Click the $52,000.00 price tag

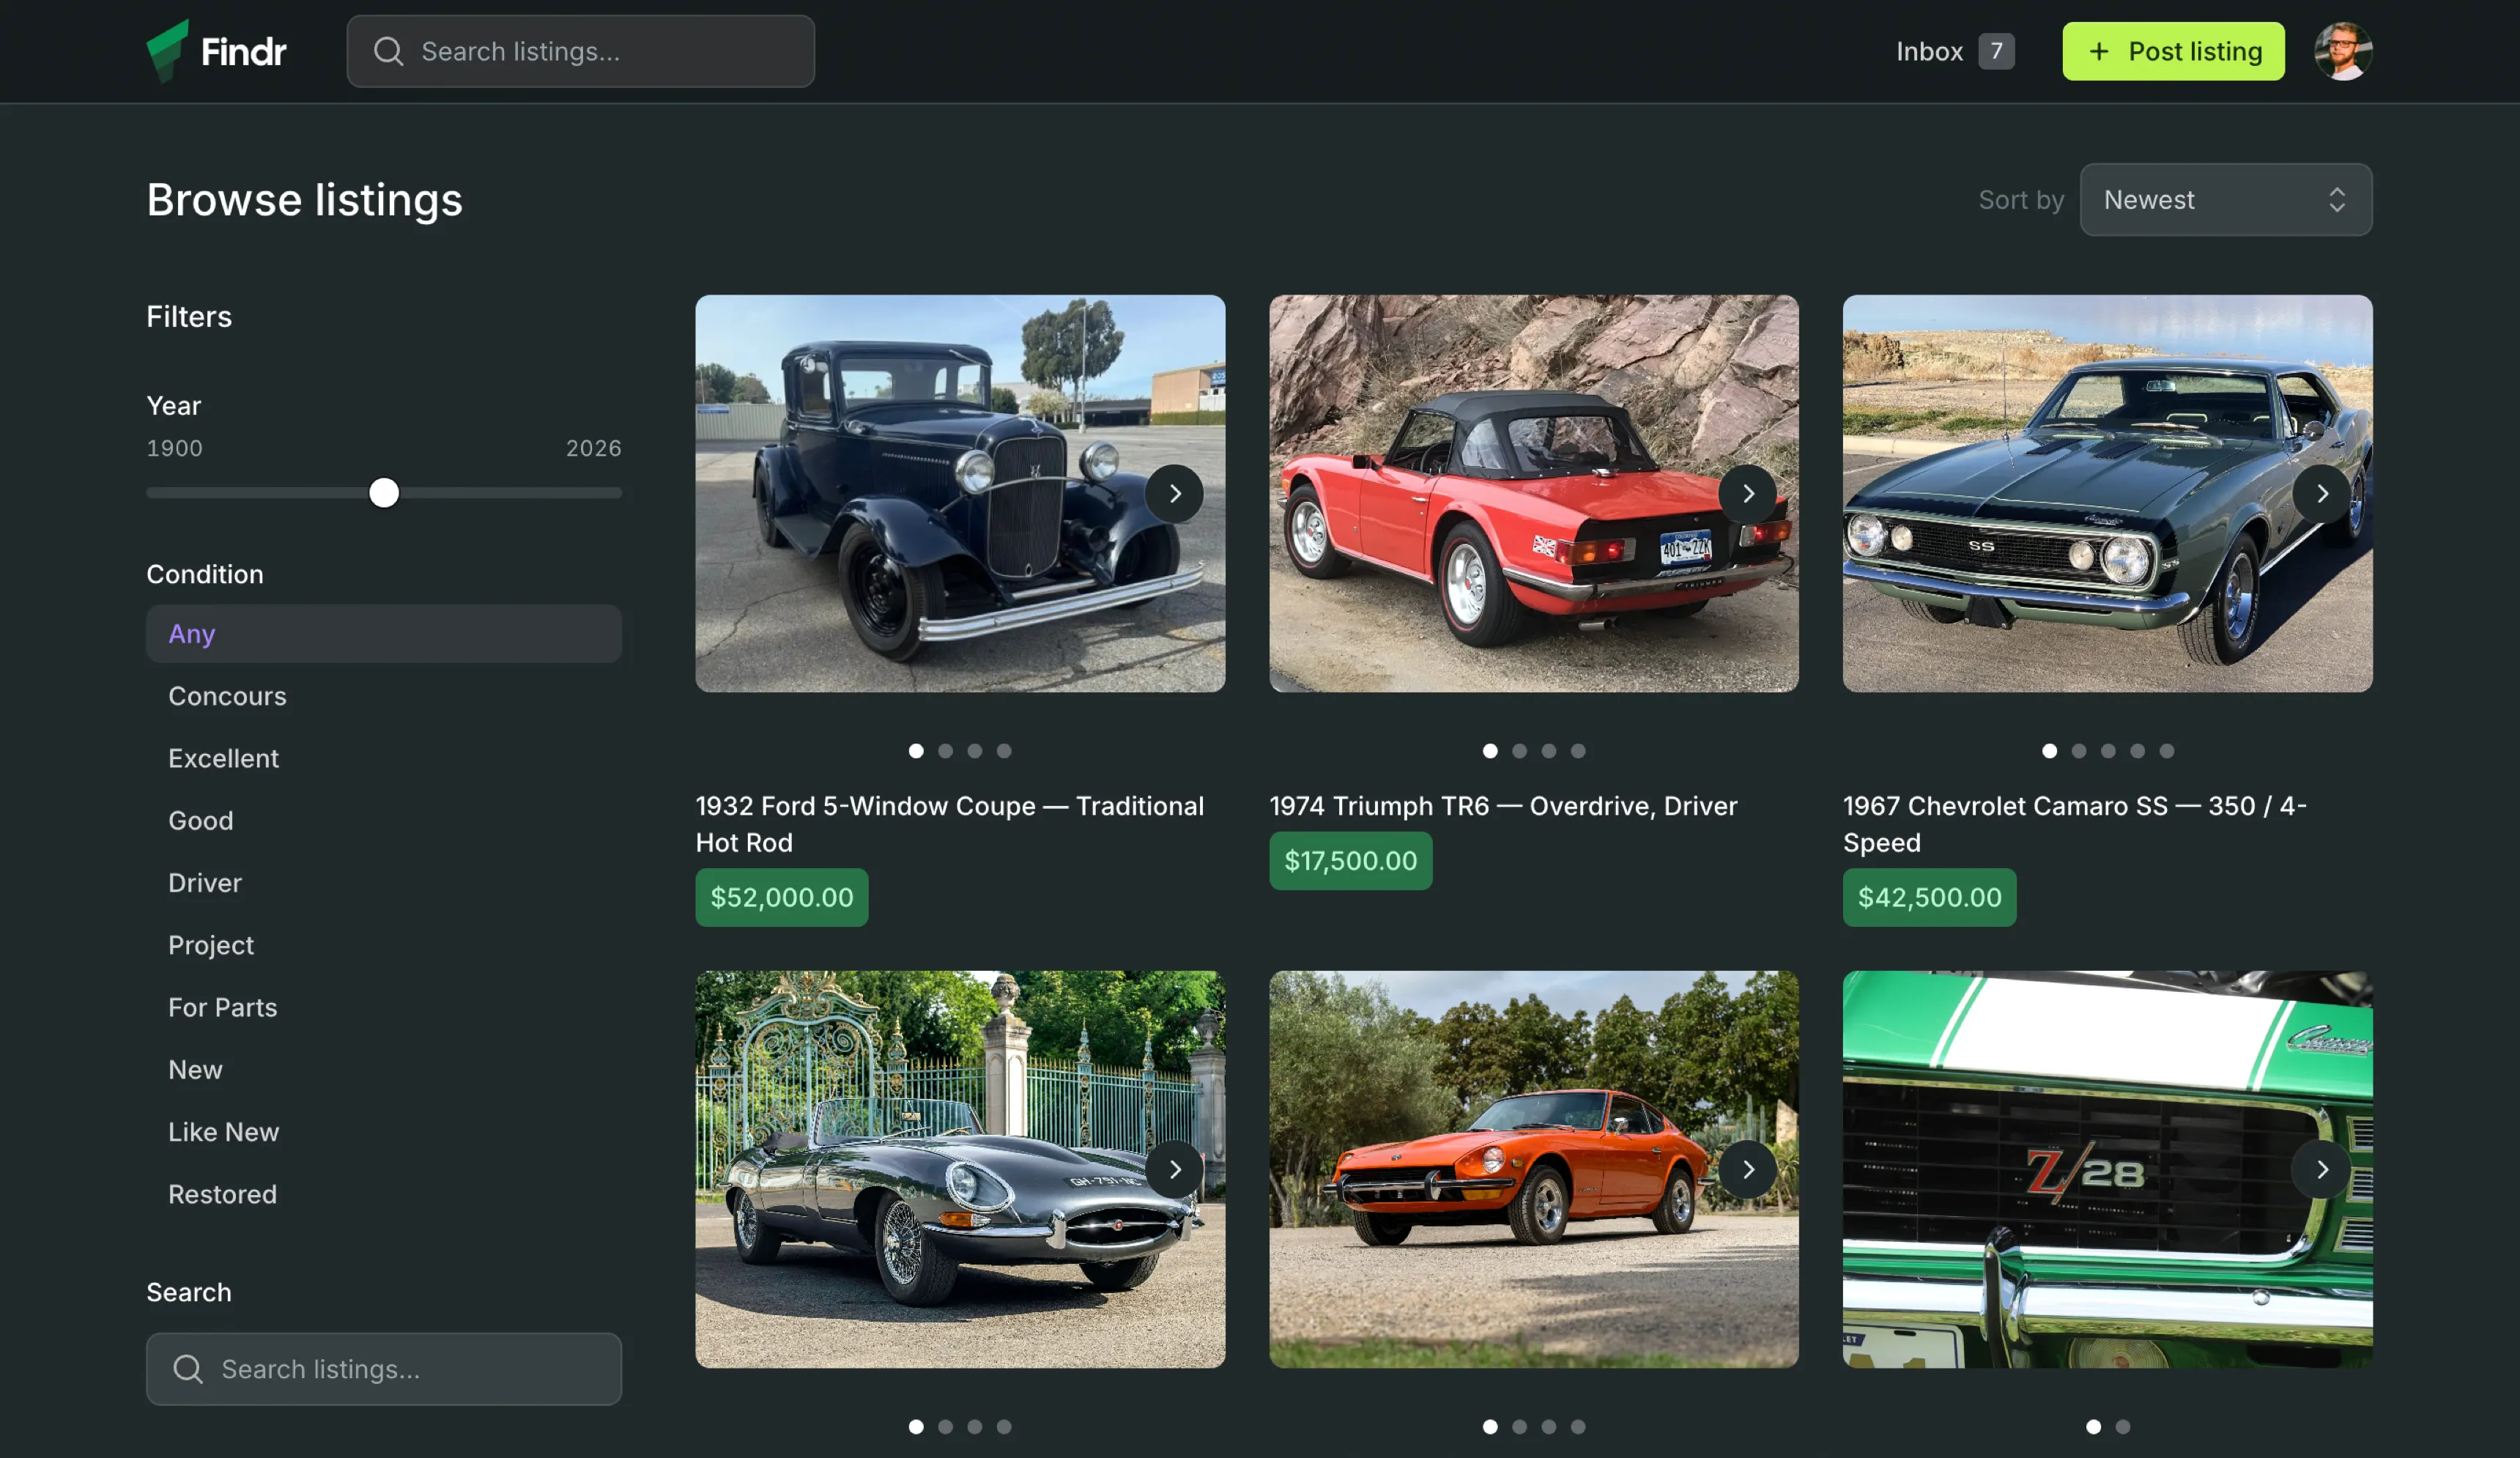[782, 897]
